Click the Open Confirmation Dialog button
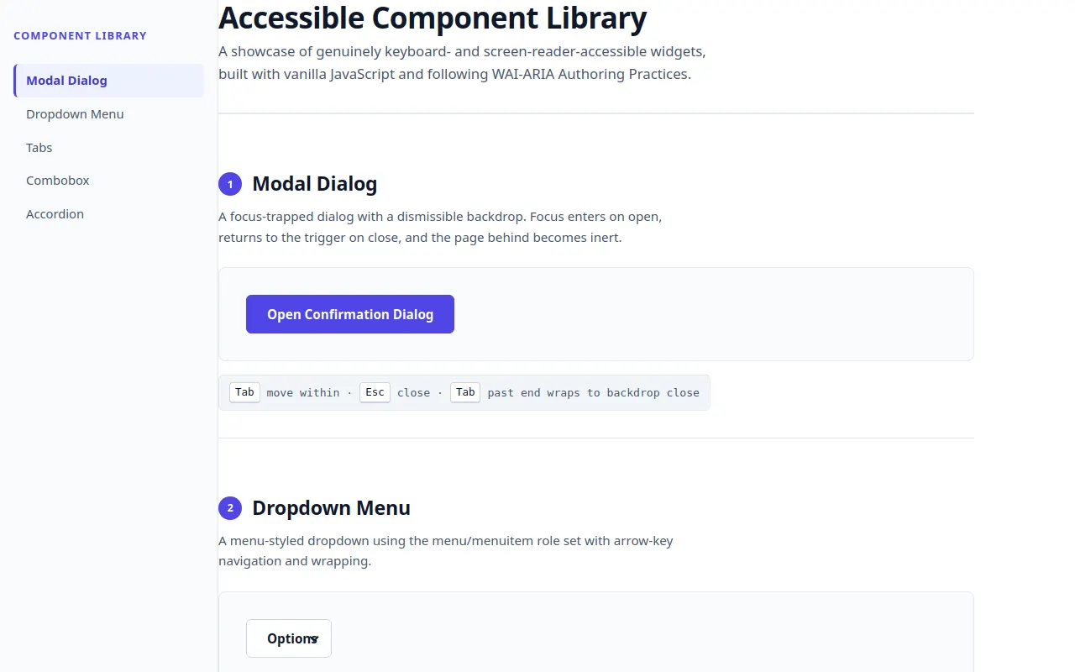 tap(350, 314)
